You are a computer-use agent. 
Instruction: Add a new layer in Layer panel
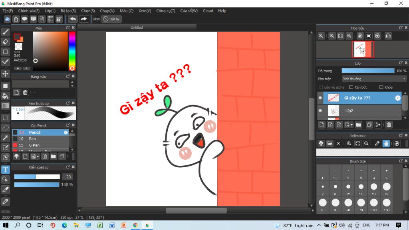point(322,125)
